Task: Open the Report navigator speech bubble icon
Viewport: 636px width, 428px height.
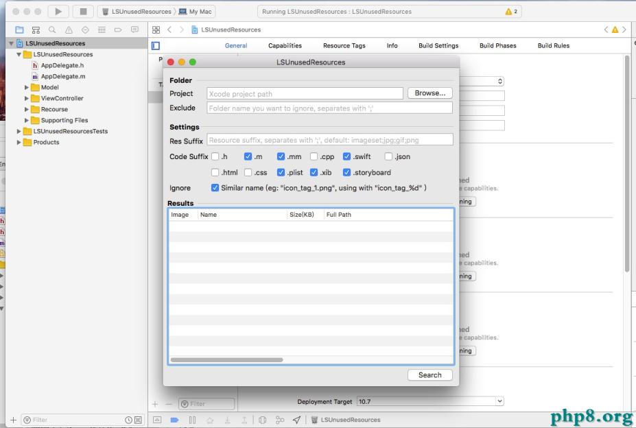Action: [134, 30]
